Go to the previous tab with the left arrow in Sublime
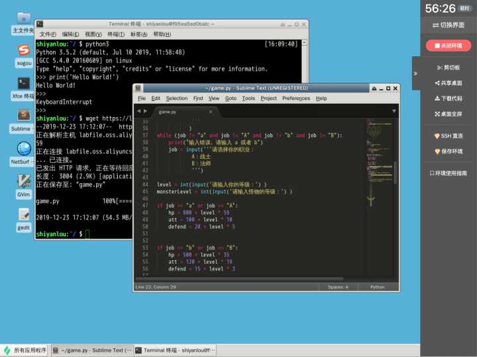The height and width of the screenshot is (357, 477). pyautogui.click(x=138, y=111)
